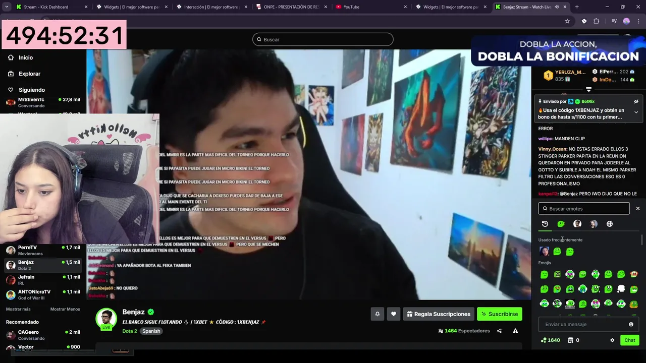The height and width of the screenshot is (363, 646).
Task: Open Vector recommended channel
Action: pyautogui.click(x=43, y=347)
